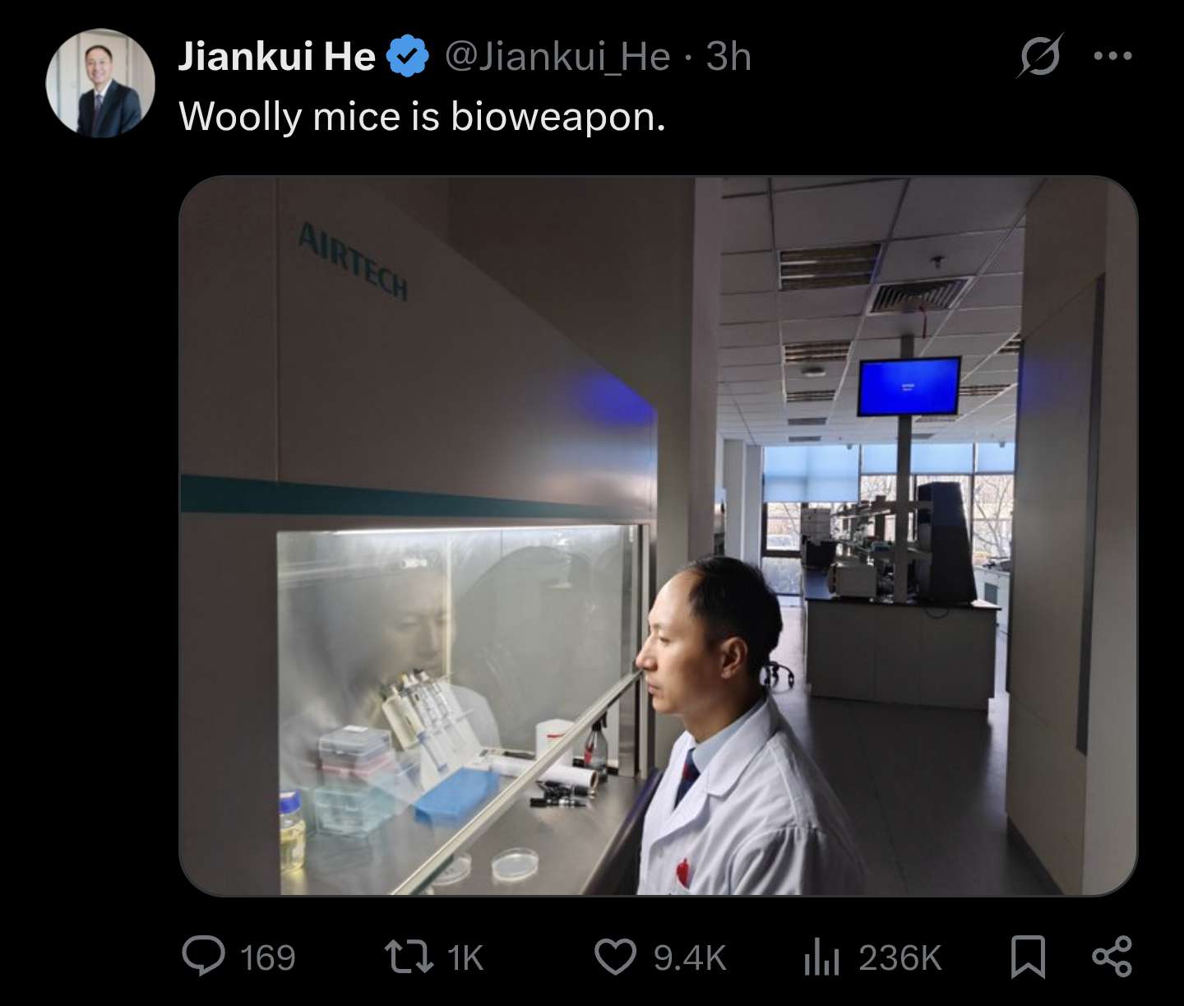Click the 9.4K likes count
Image resolution: width=1184 pixels, height=1006 pixels.
tap(690, 957)
